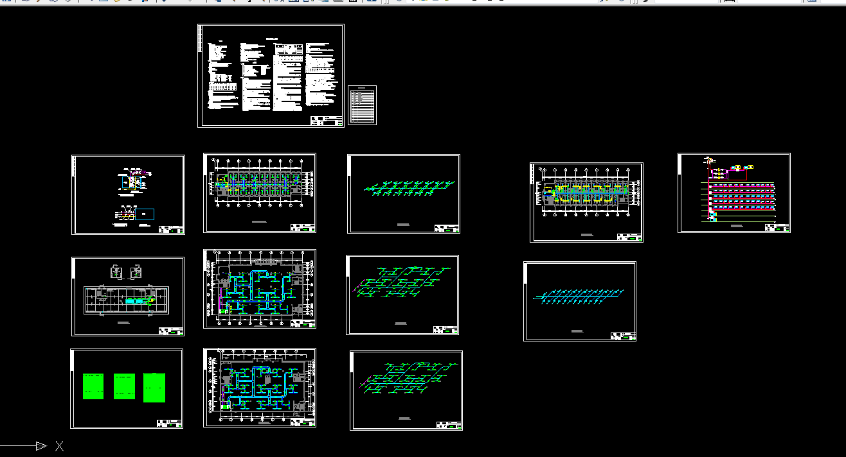Select the gray building plan with two small details
This screenshot has width=846, height=457.
tap(128, 297)
